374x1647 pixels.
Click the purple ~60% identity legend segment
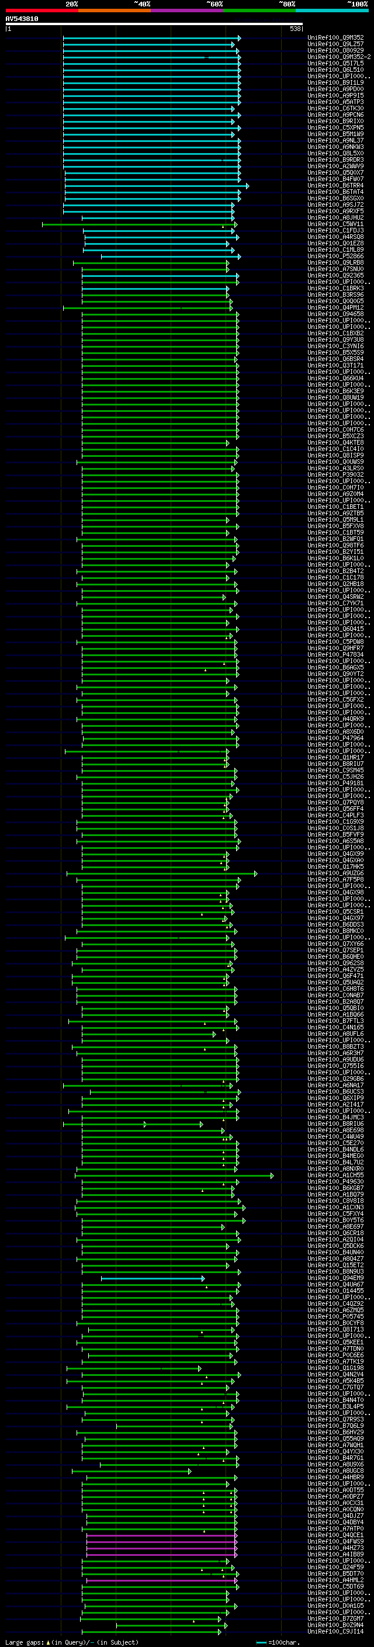click(188, 11)
